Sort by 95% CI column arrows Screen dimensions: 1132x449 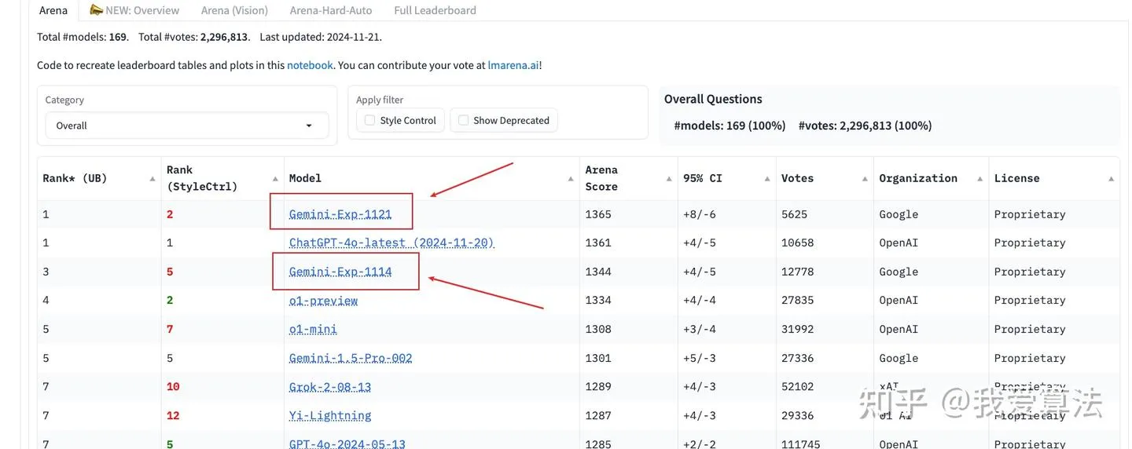coord(767,179)
